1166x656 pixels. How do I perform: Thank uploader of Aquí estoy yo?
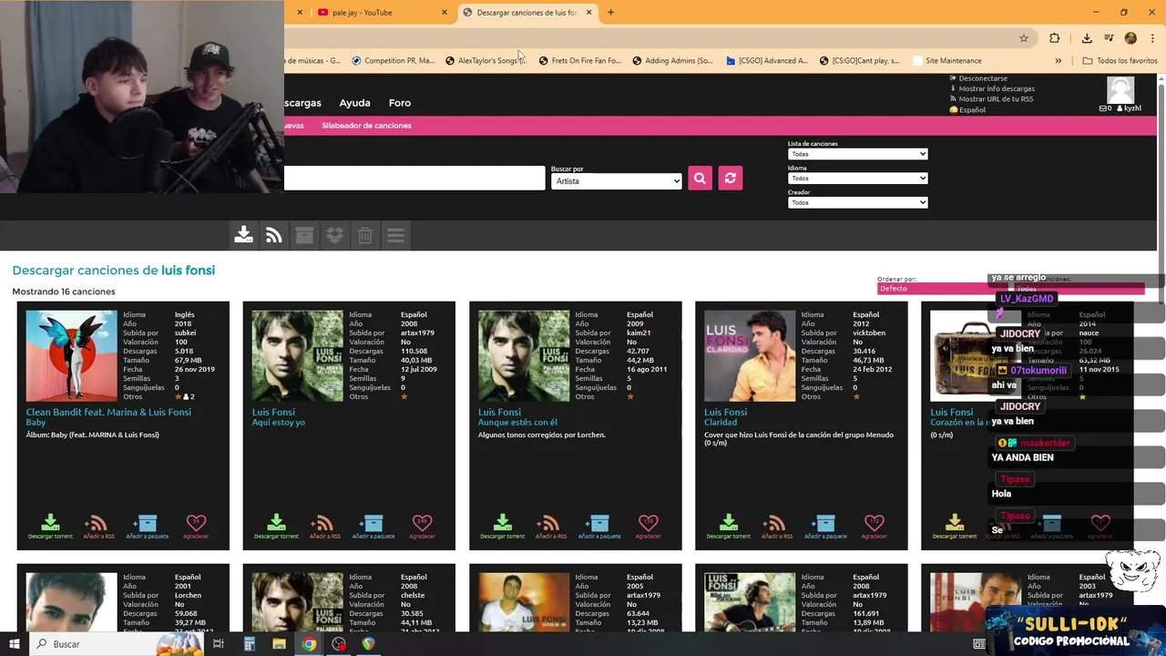[422, 526]
